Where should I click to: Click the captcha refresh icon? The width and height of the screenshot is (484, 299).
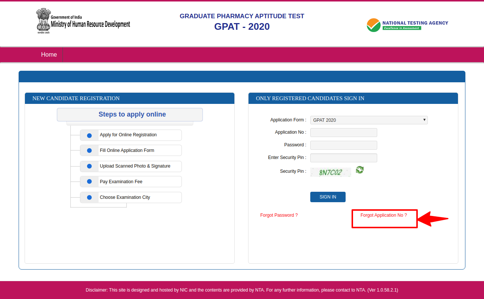click(359, 170)
